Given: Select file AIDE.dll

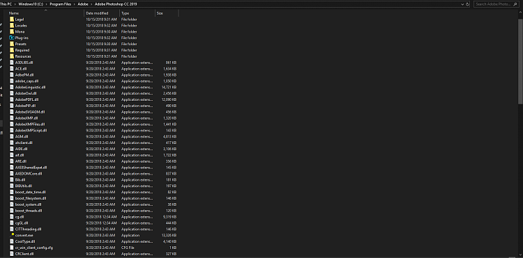Looking at the screenshot, I should [22, 149].
